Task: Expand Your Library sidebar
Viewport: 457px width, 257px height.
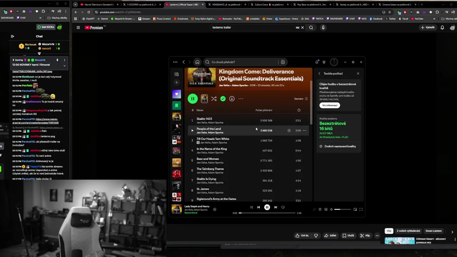Action: click(x=176, y=74)
